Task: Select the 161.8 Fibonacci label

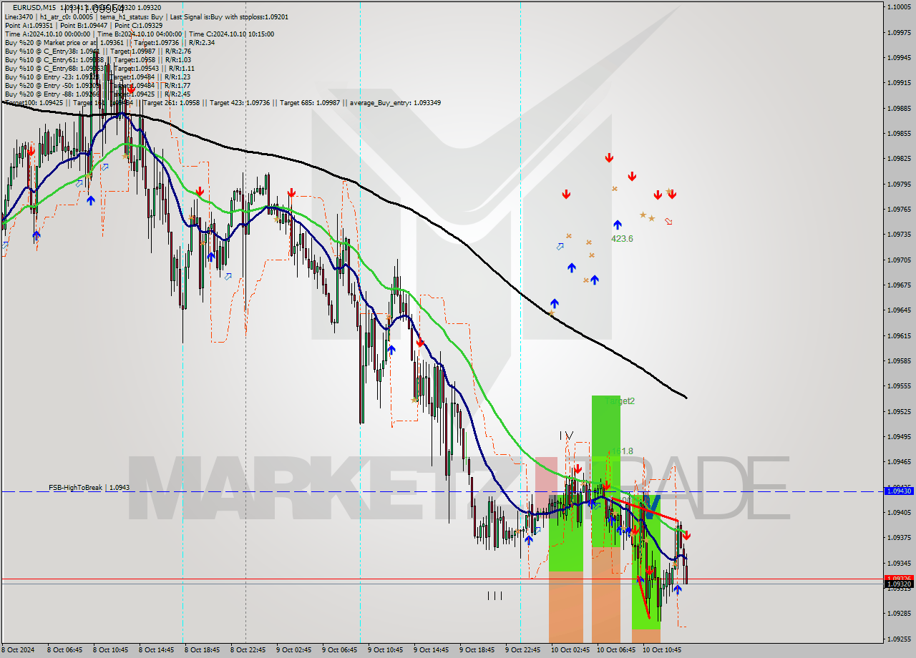Action: click(621, 451)
